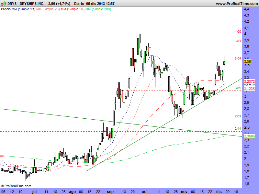
Task: Click the 4,1 price axis label
Action: click(x=246, y=28)
